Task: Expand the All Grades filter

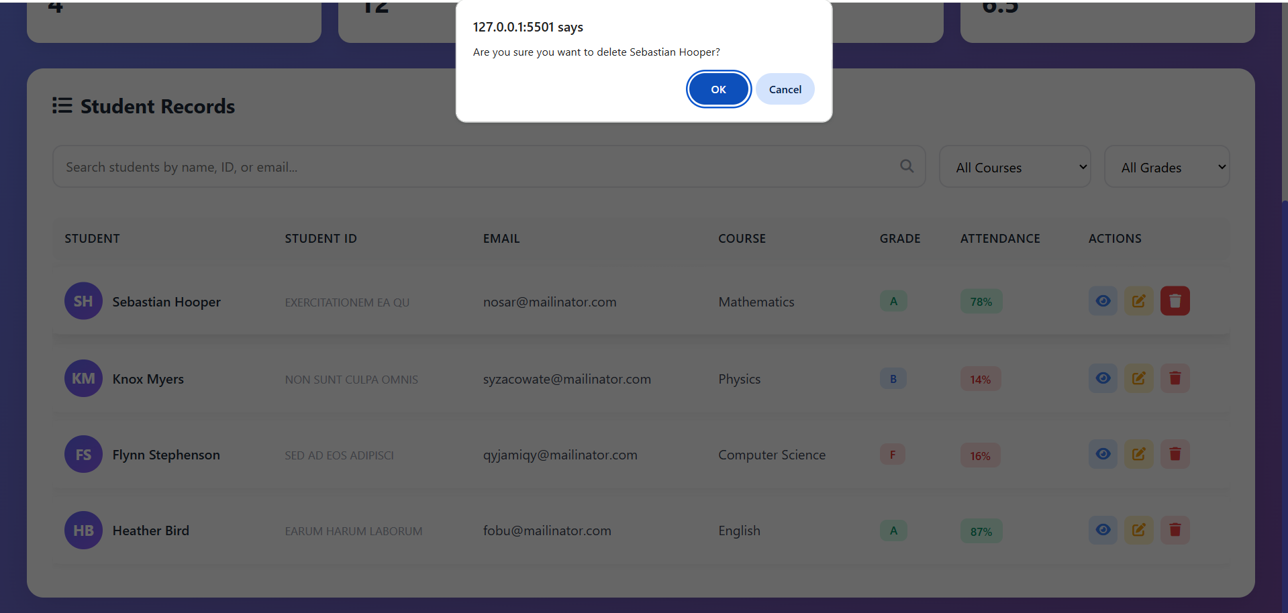Action: click(1167, 166)
